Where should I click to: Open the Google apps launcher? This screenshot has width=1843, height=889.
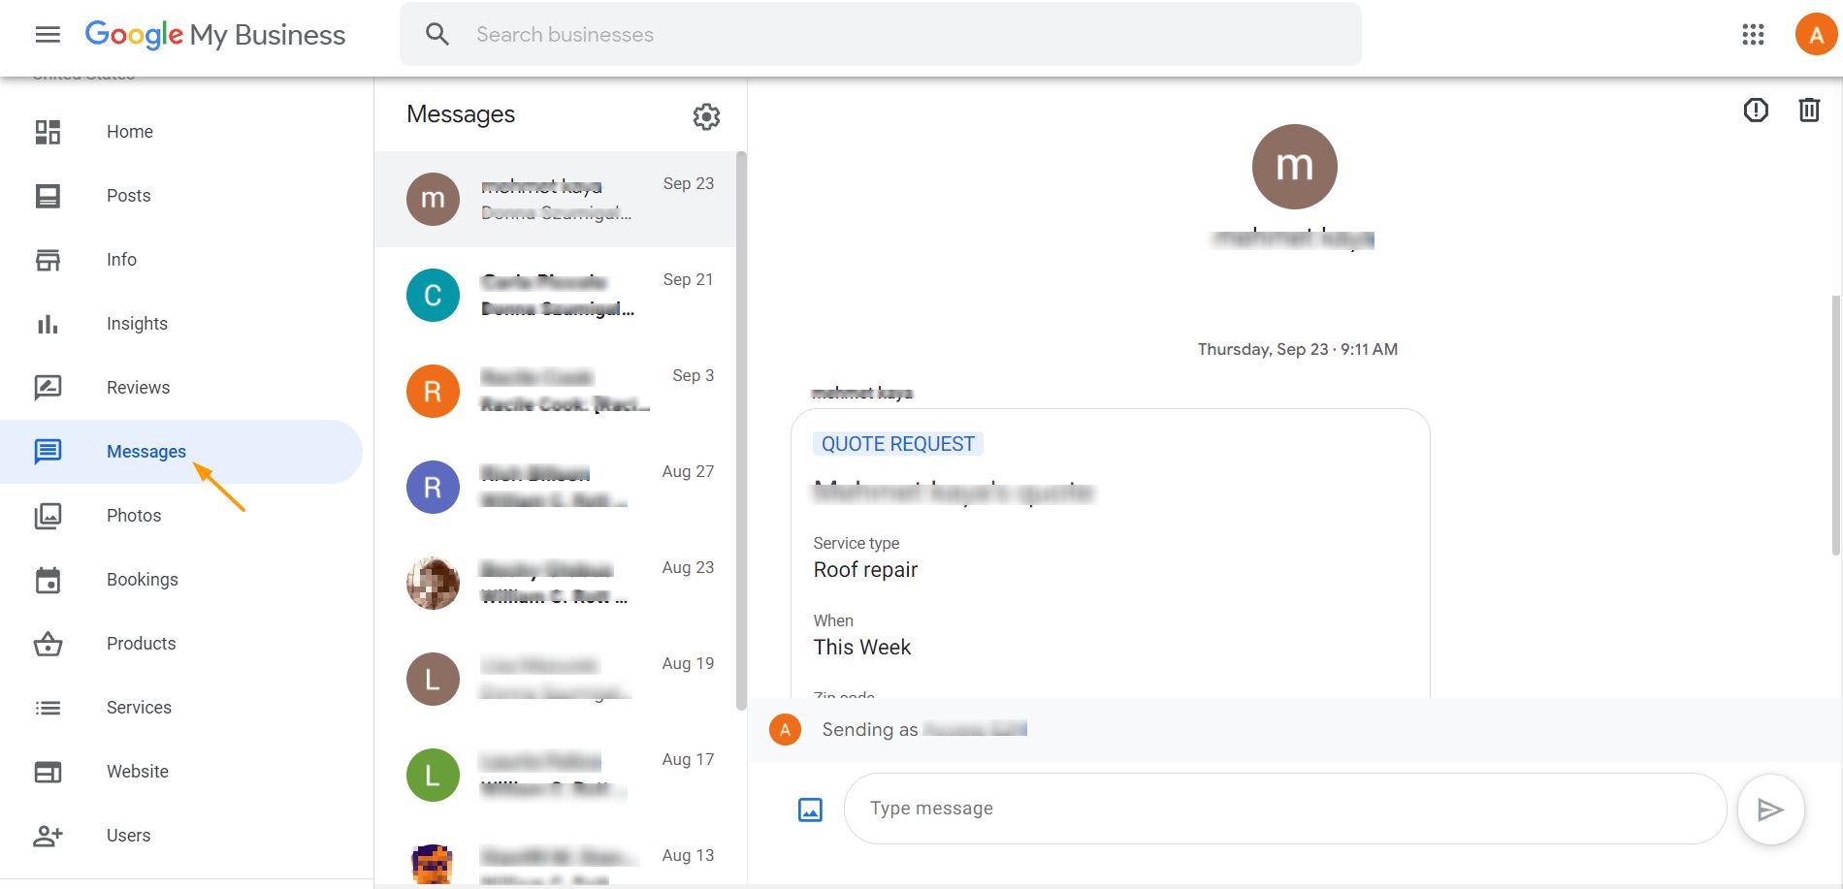point(1752,34)
